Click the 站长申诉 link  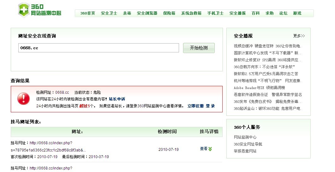[x=117, y=99]
